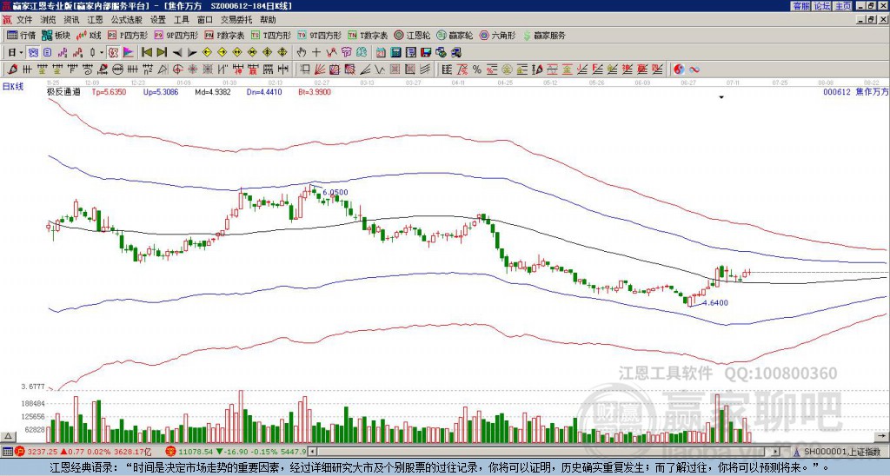Select the red pencil drawing tool
The height and width of the screenshot is (476, 890).
tap(12, 69)
